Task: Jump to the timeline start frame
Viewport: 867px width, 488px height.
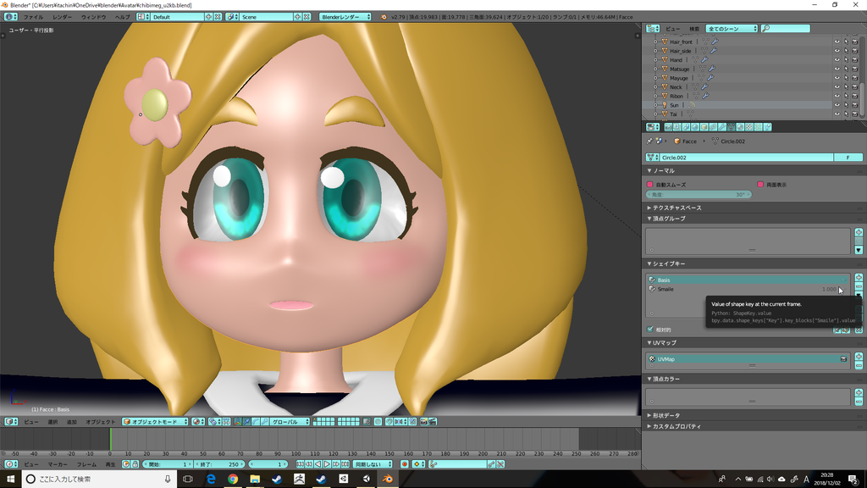Action: click(300, 464)
